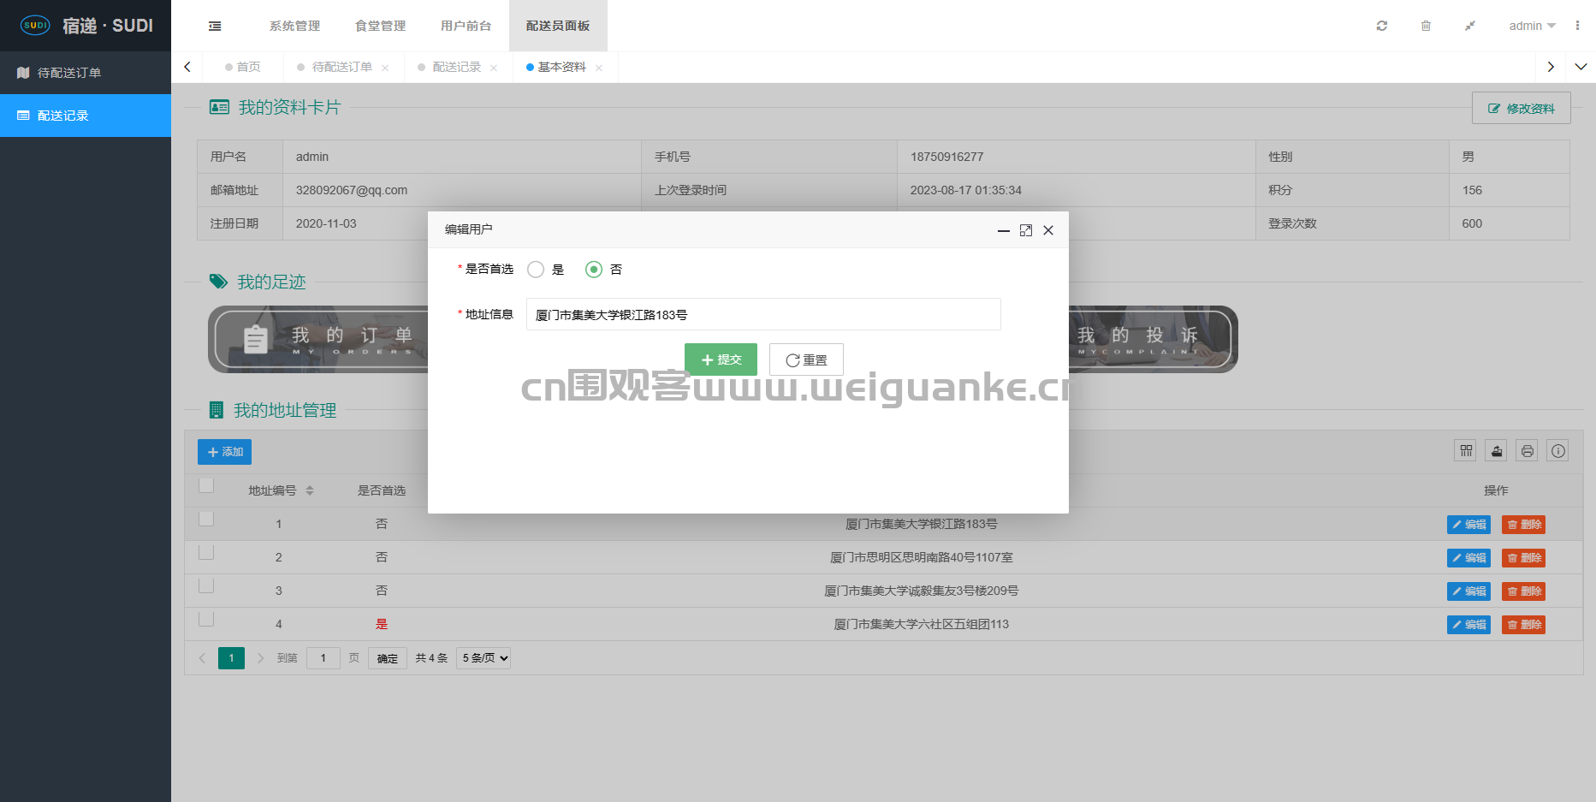This screenshot has height=802, width=1596.
Task: Close the 待配送订单 tab
Action: pos(385,68)
